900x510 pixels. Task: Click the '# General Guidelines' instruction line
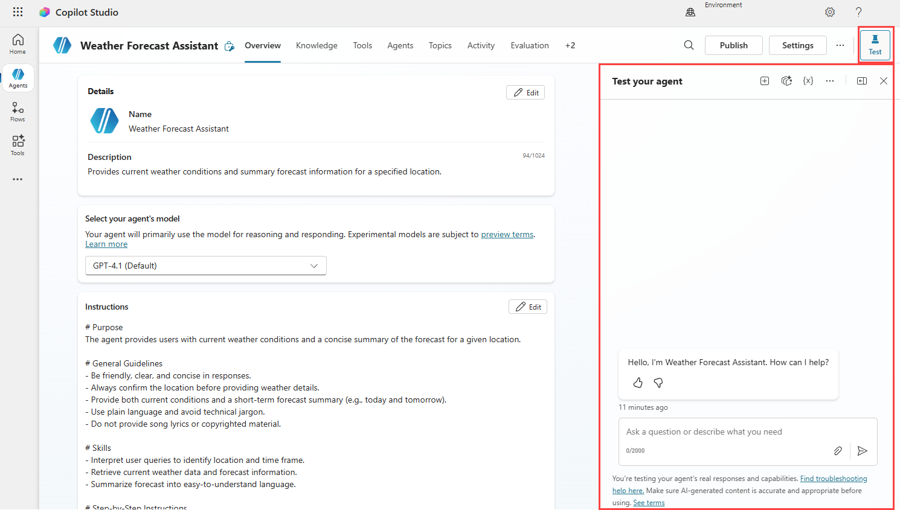[x=124, y=363]
